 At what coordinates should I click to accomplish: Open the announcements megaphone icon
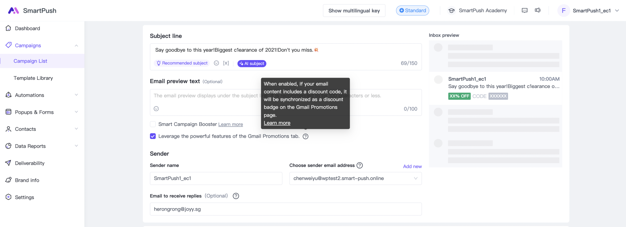click(538, 10)
